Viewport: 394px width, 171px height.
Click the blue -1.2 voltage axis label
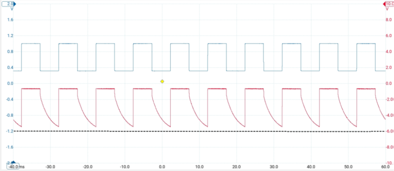pos(9,131)
